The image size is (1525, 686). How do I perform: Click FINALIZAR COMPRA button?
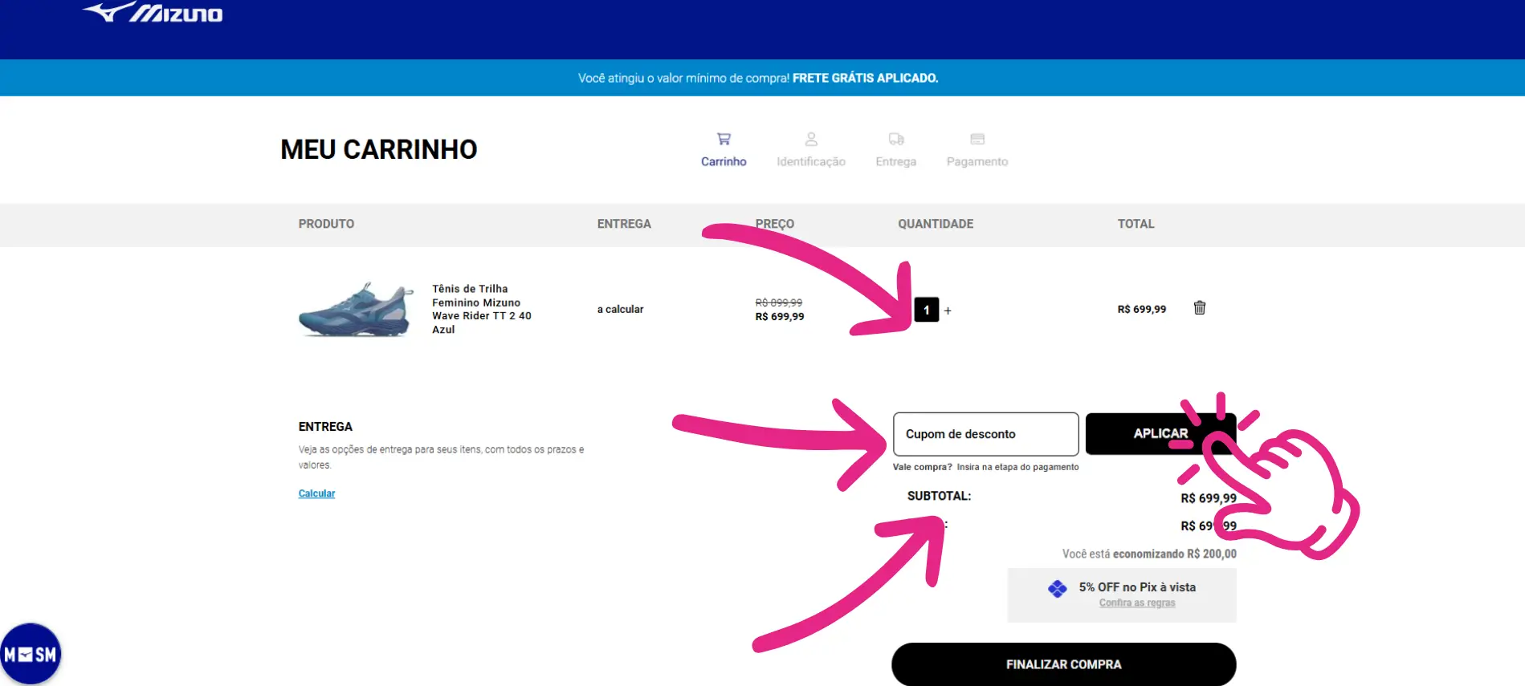point(1063,664)
